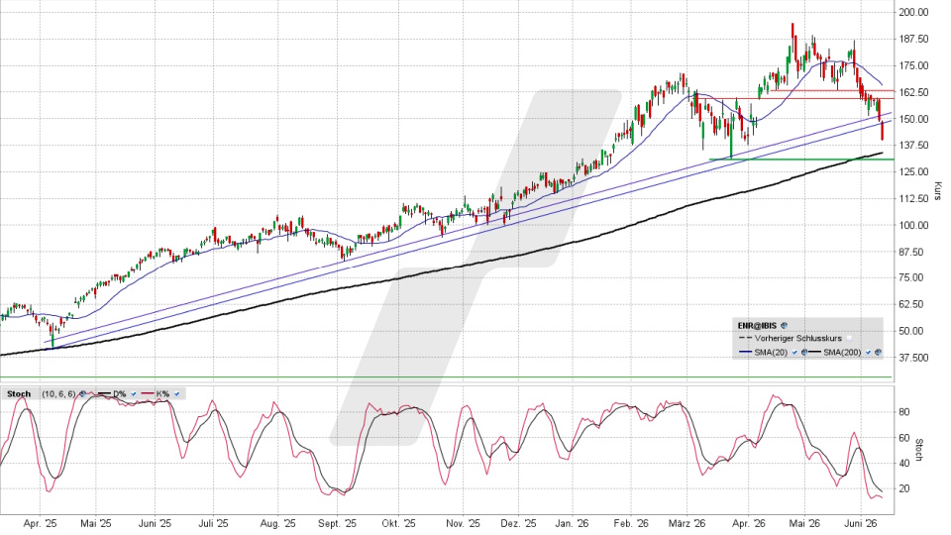
Task: Click the Nov. '25 date label
Action: 463,523
